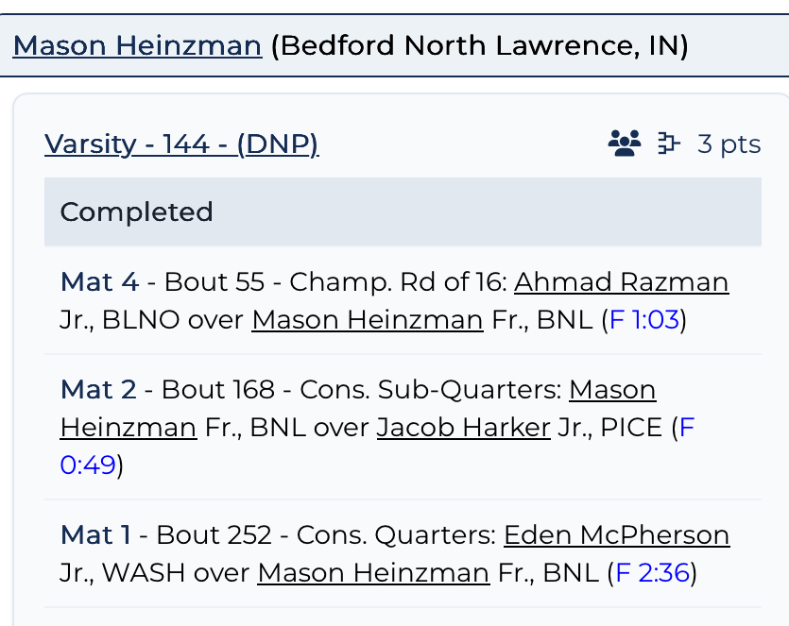Screen dimensions: 789x626
Task: View the F 0:49 match result
Action: click(87, 465)
